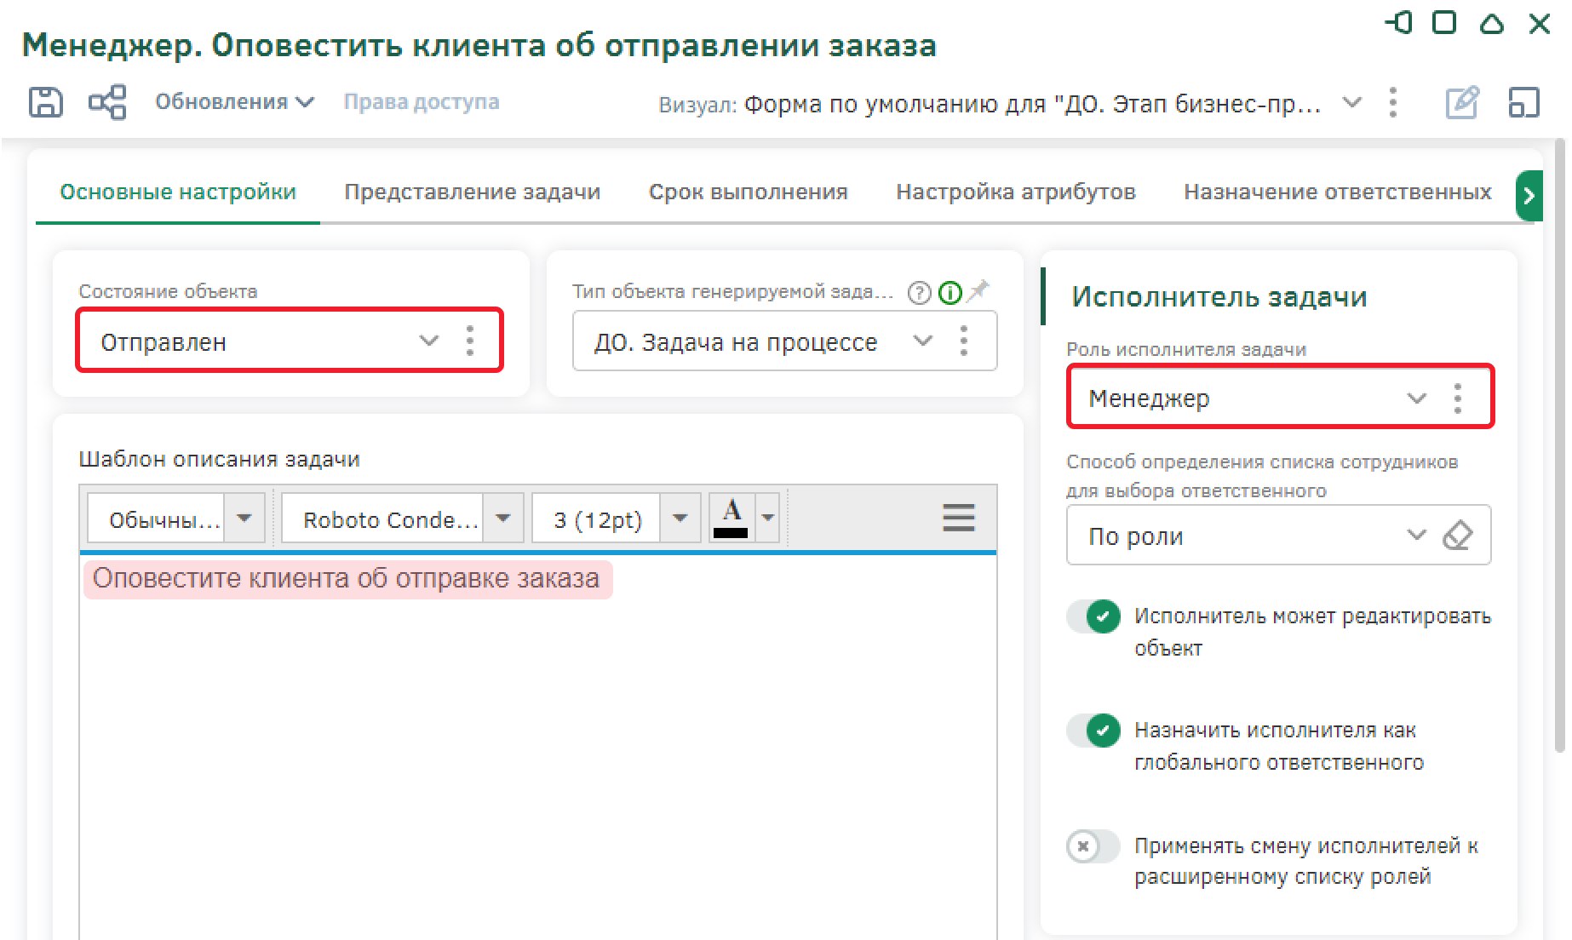Click the save diskette icon

coord(46,102)
